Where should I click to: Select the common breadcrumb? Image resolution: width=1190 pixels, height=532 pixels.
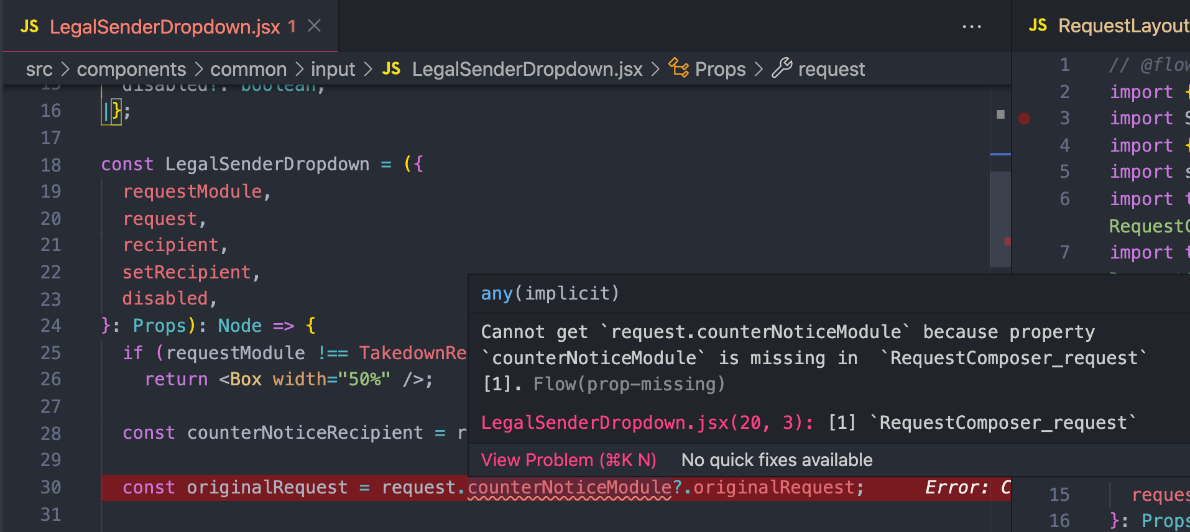click(249, 69)
